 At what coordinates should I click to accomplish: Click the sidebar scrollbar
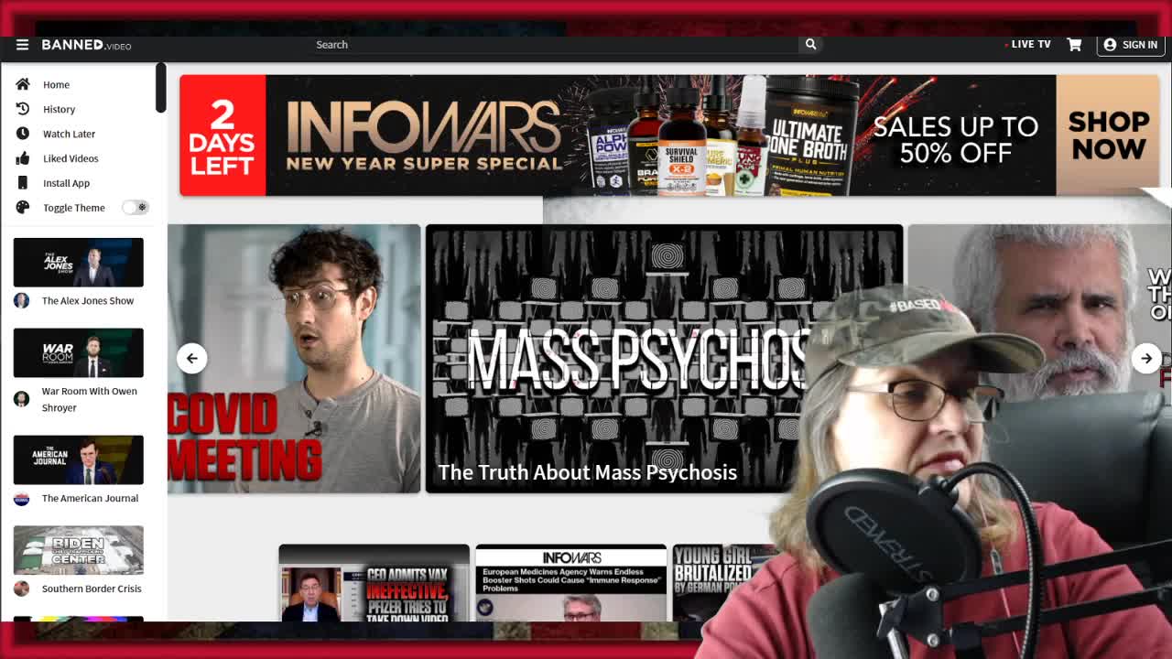[x=160, y=88]
